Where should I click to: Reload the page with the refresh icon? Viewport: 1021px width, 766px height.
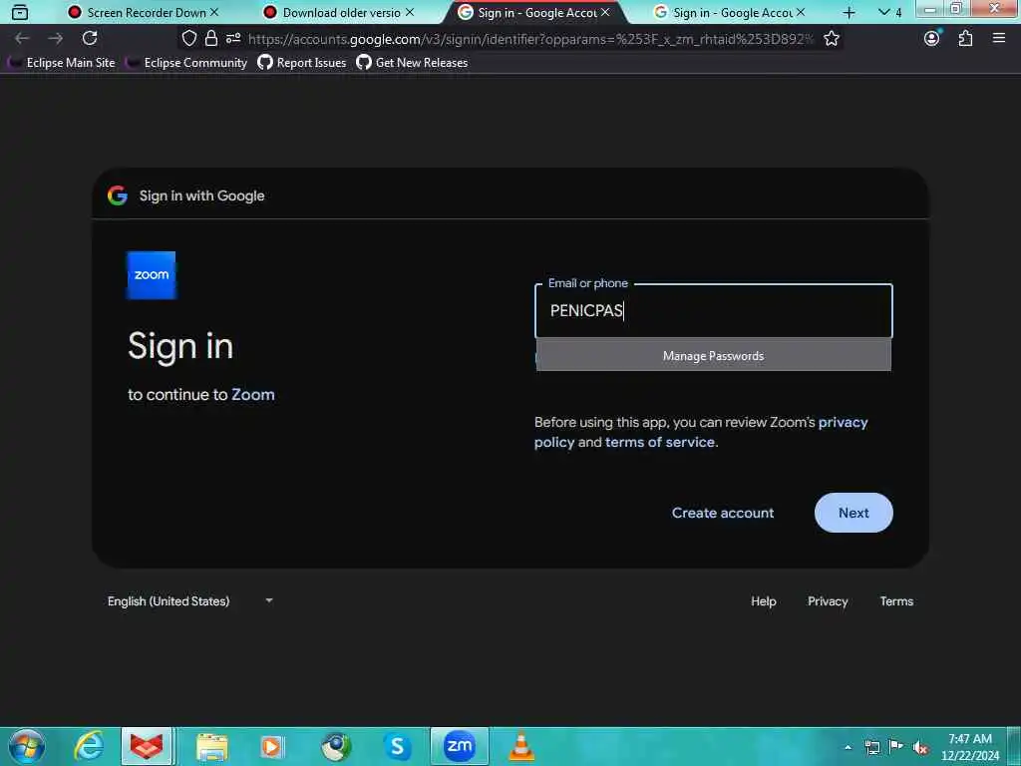90,39
